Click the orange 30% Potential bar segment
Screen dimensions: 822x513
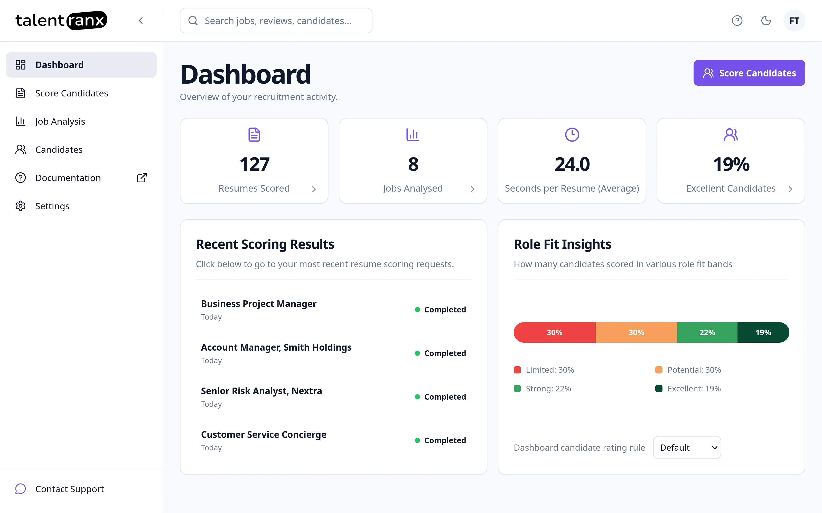point(637,332)
